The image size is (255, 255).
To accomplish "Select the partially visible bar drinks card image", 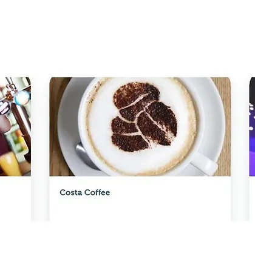I will pyautogui.click(x=15, y=126).
